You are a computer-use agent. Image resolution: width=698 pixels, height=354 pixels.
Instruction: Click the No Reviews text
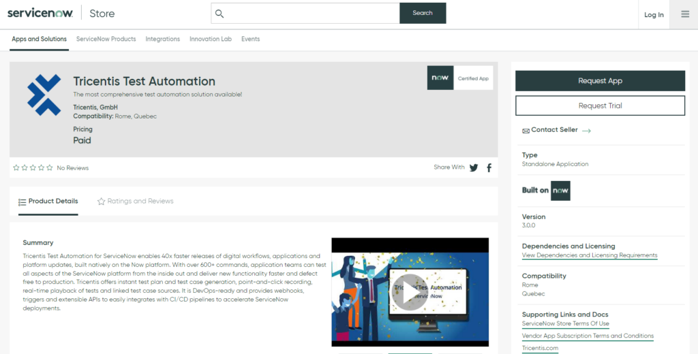point(72,168)
